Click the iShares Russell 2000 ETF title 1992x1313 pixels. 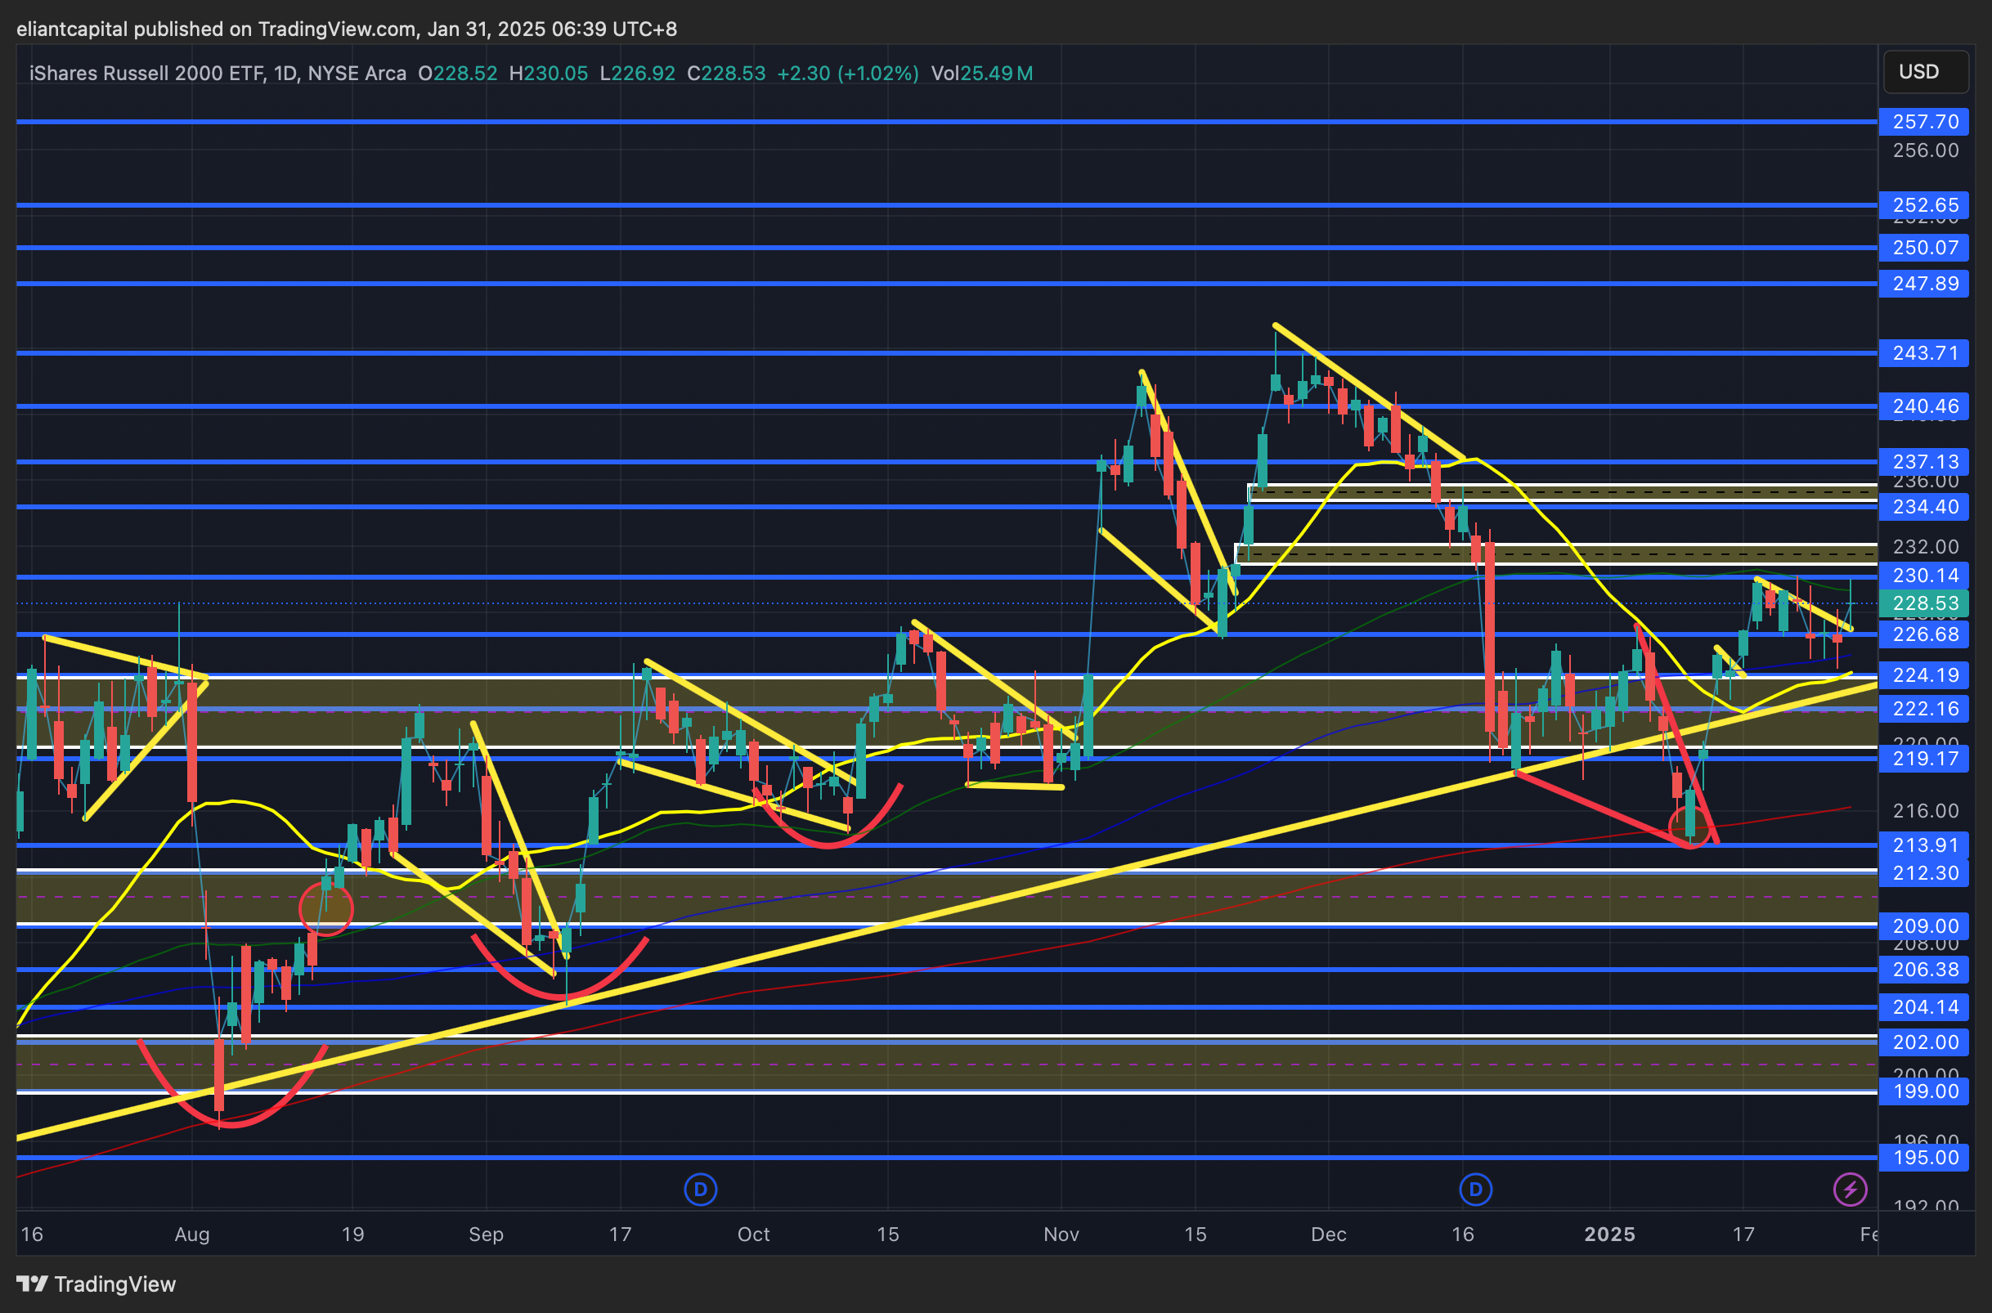[x=146, y=74]
